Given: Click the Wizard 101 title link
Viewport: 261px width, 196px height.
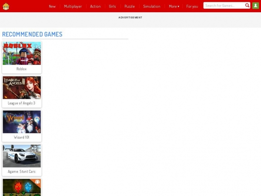Looking at the screenshot, I should point(21,137).
